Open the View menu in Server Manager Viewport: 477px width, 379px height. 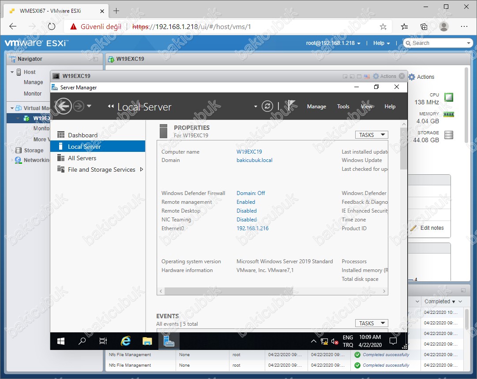(367, 107)
